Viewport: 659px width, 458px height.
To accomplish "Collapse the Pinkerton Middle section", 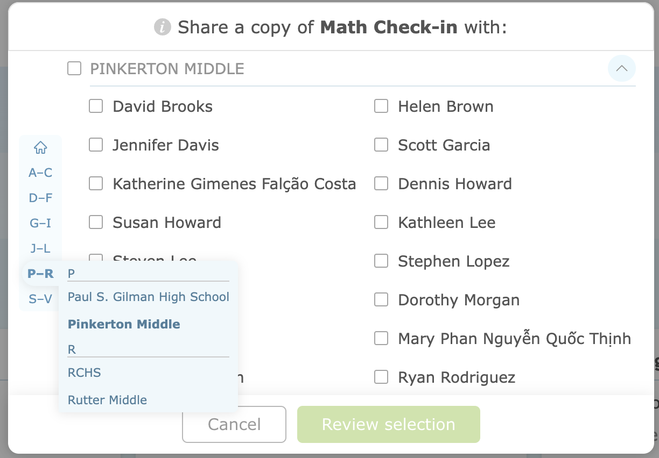I will coord(622,68).
